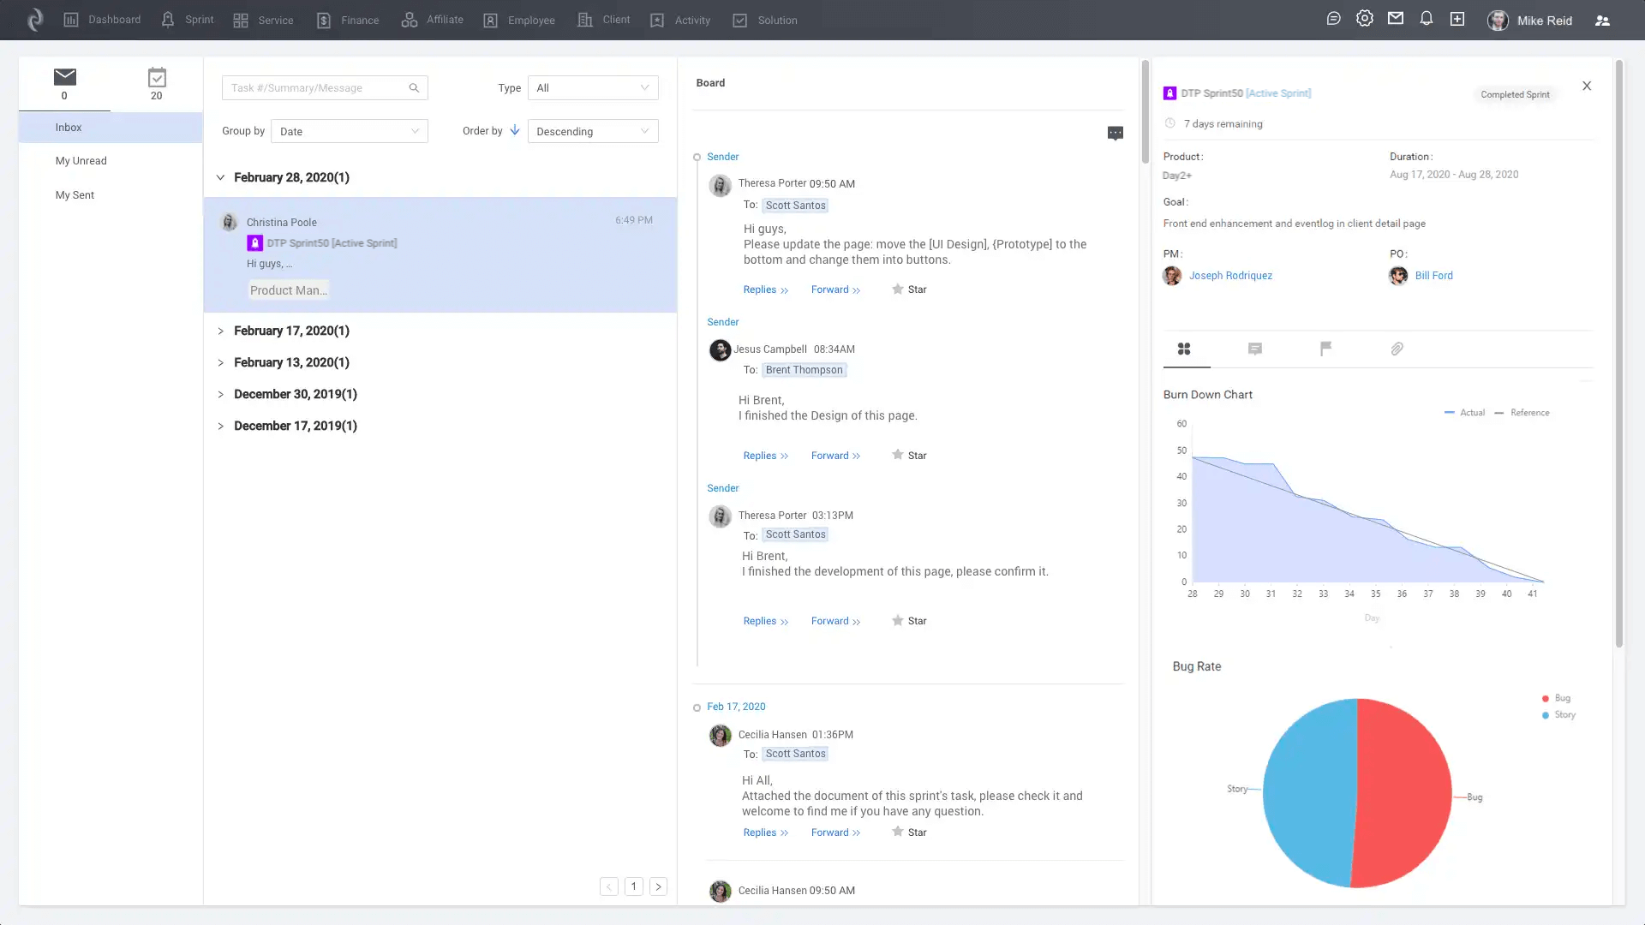Image resolution: width=1645 pixels, height=925 pixels.
Task: Open the Type dropdown set to All
Action: 593,87
